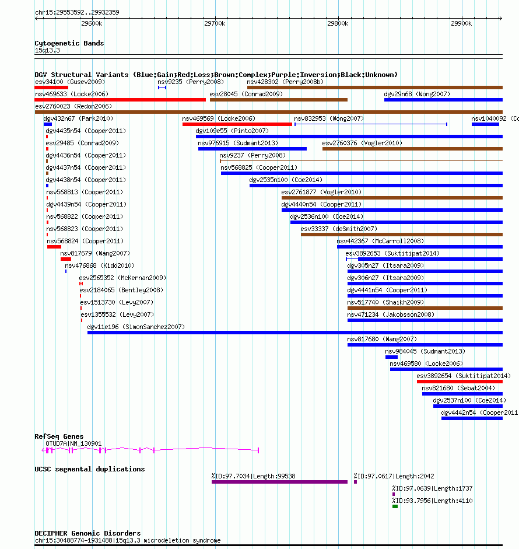Click the nsv469633 (Locke2006) loss variant
The height and width of the screenshot is (549, 519).
click(120, 100)
